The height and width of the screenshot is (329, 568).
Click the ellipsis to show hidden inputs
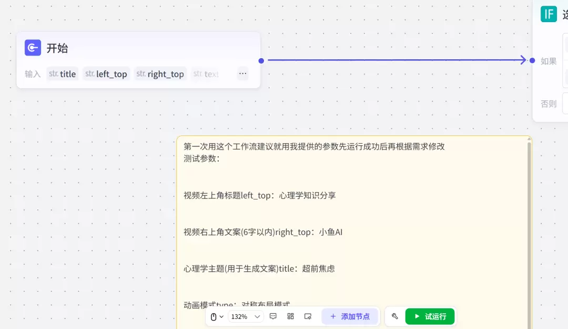(242, 73)
